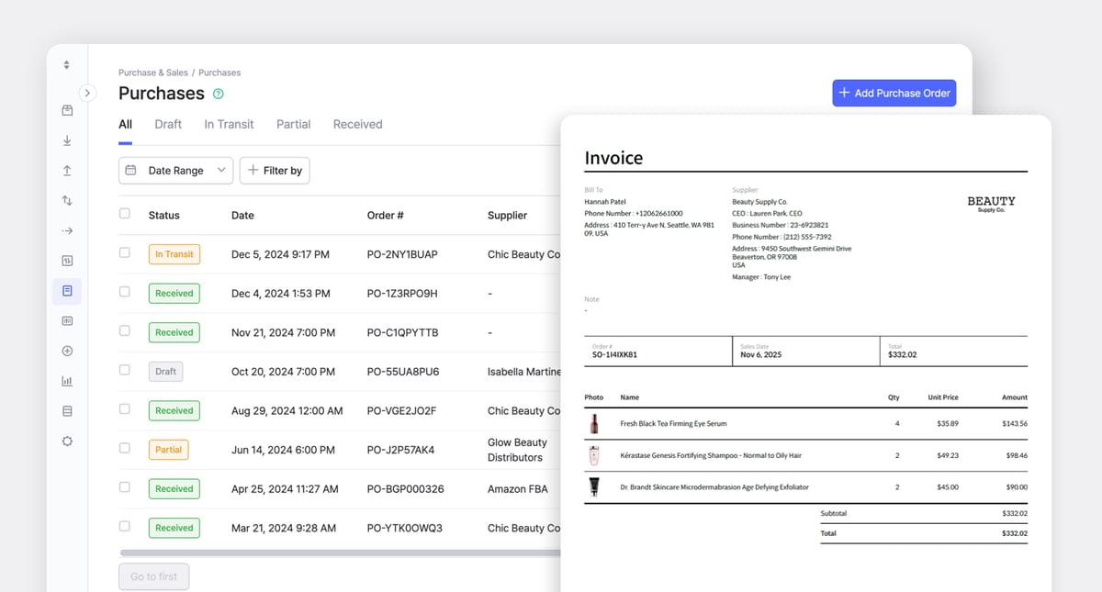Open the import/download icon in the sidebar
The image size is (1102, 592).
tap(66, 140)
